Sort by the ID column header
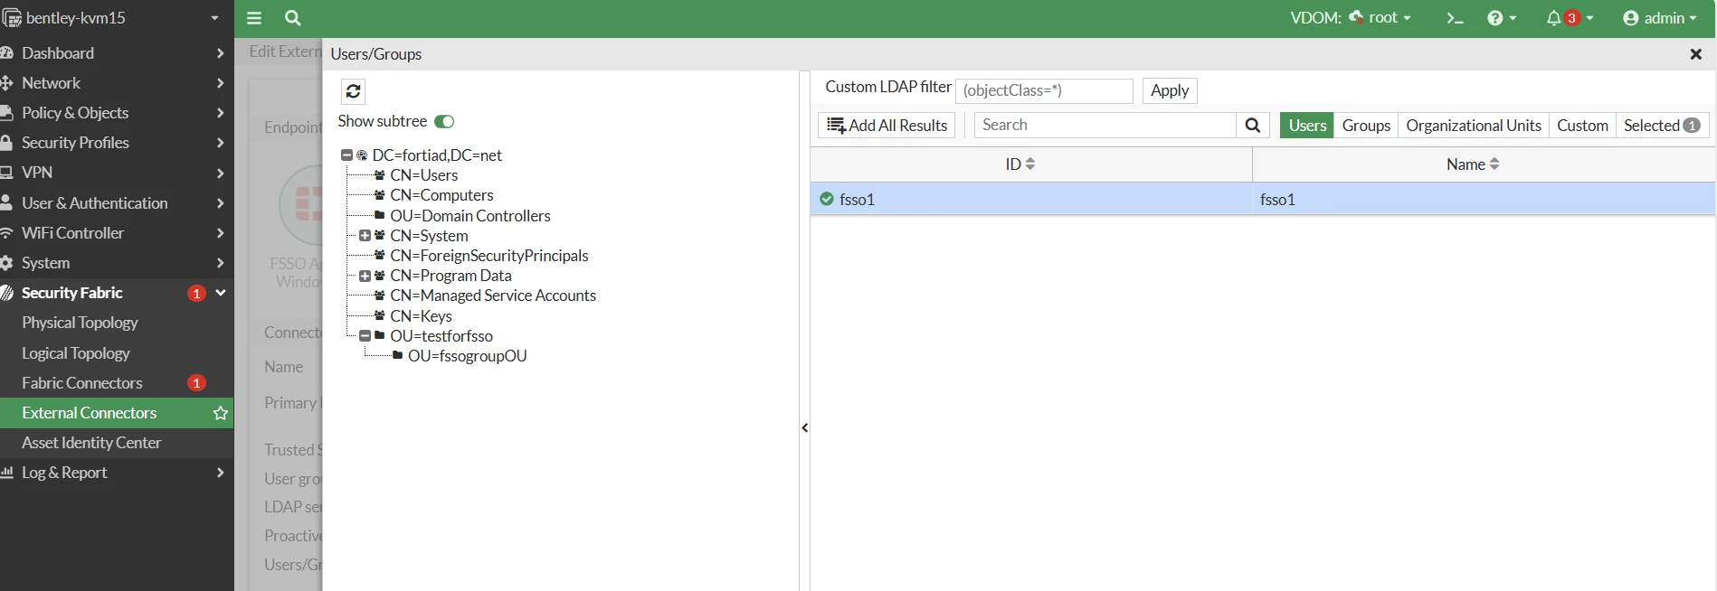 (x=1020, y=164)
